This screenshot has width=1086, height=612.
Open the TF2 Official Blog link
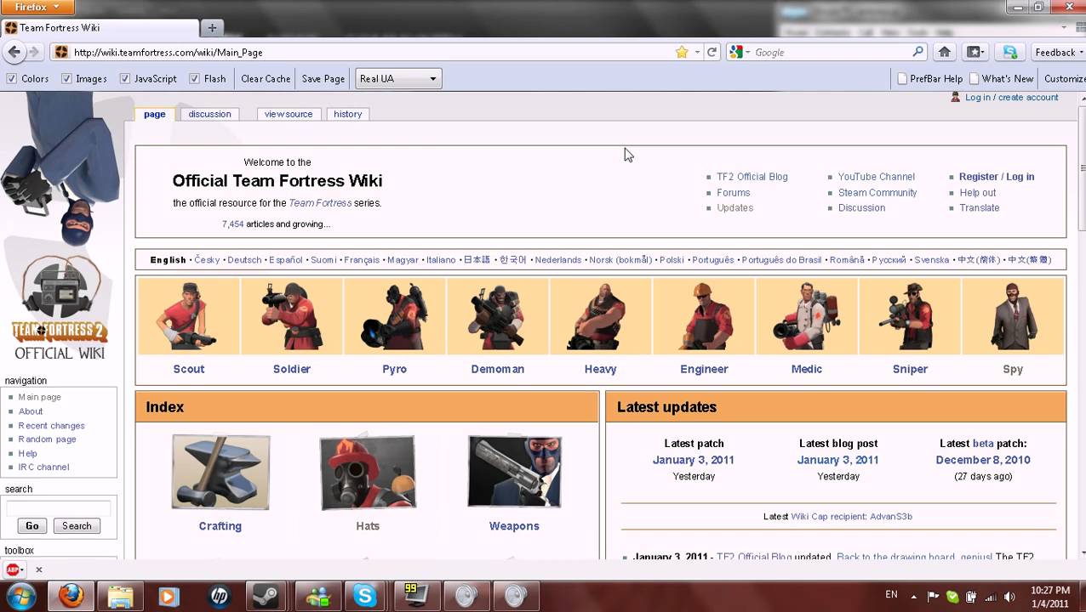752,177
